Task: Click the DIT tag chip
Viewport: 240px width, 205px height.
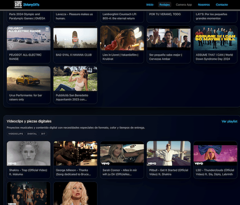Action: click(x=43, y=134)
